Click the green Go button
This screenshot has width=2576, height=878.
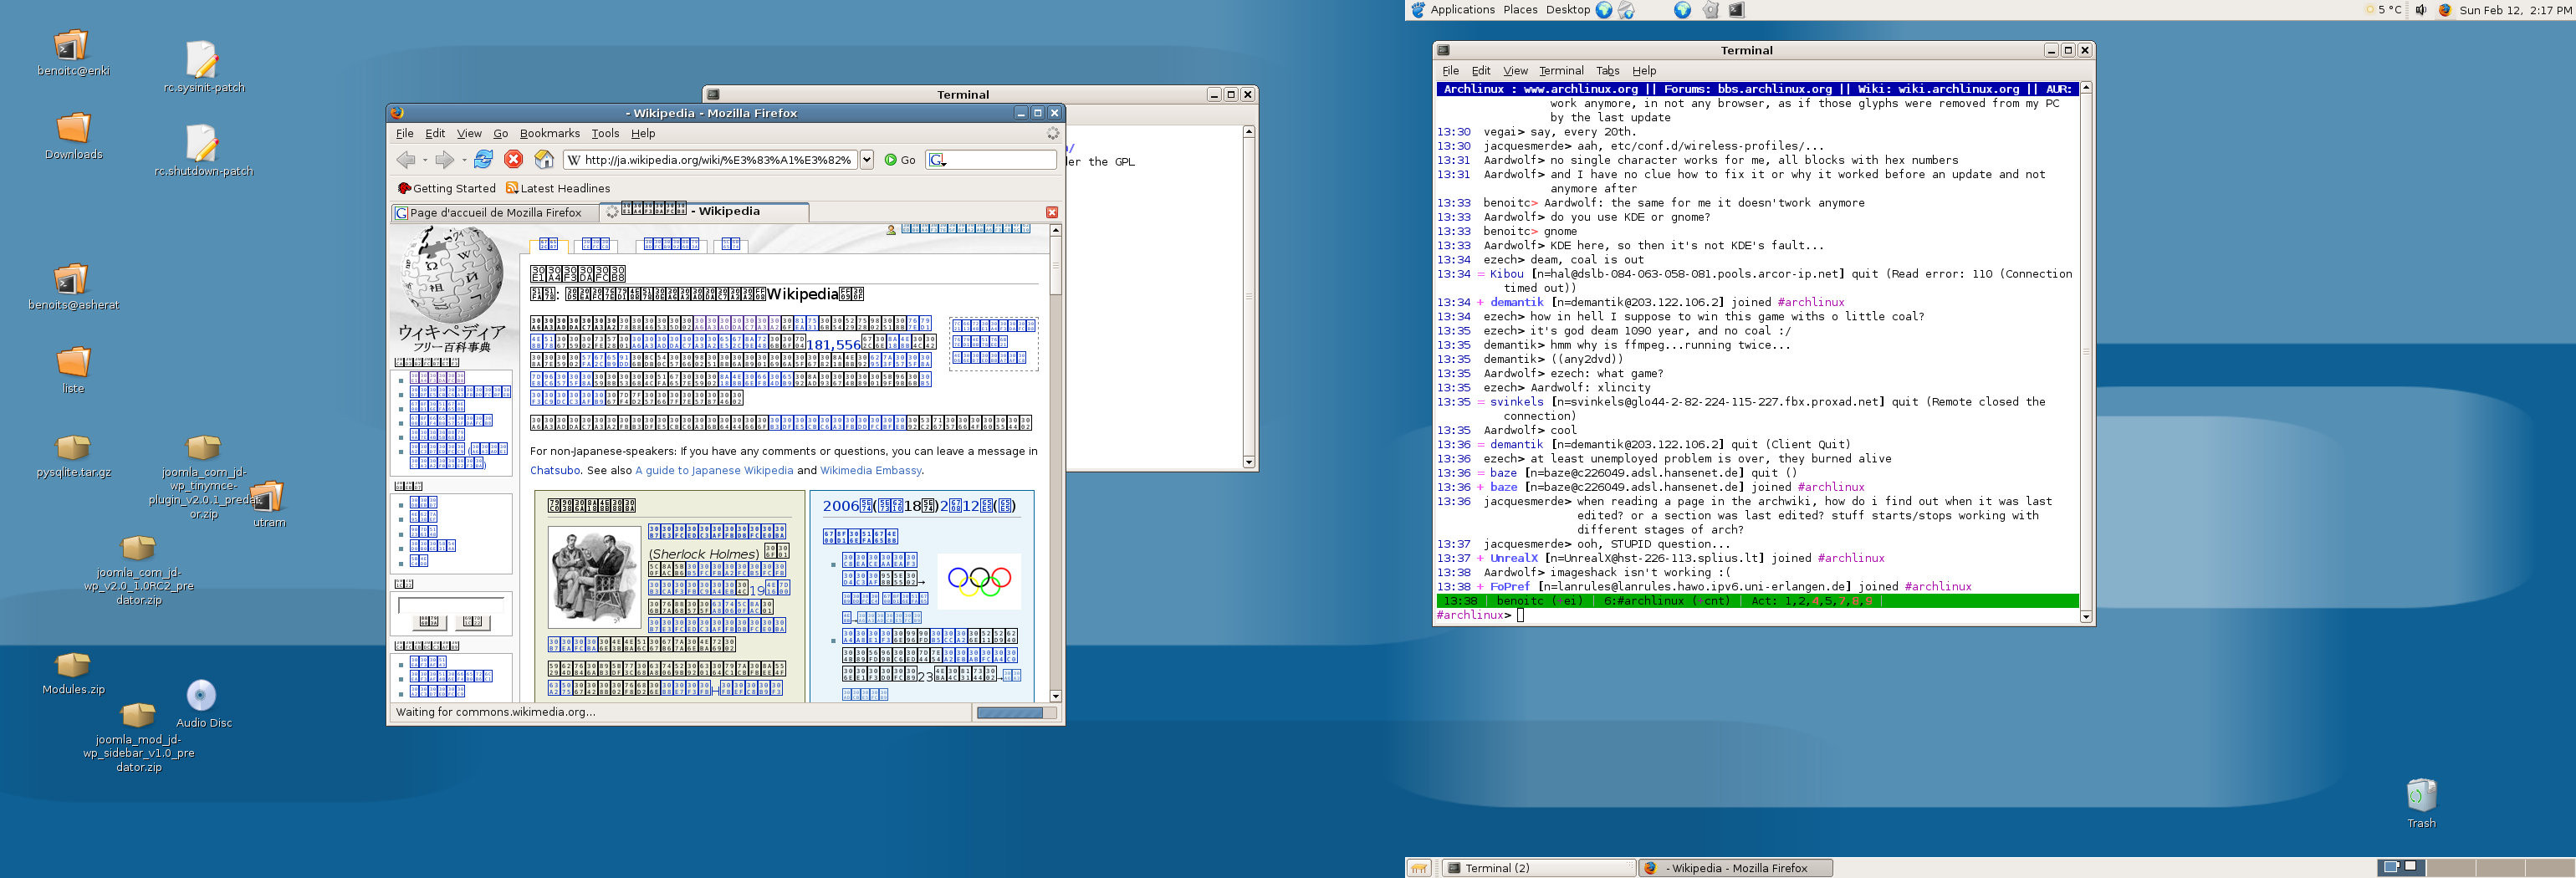[900, 160]
